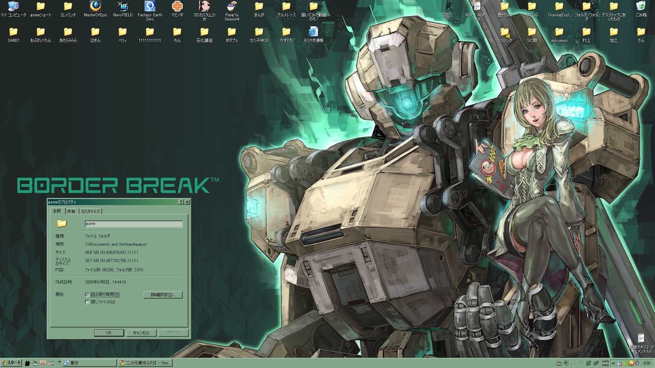Toggle the 読み取り専用 checkbox
Screen dimensions: 655x368
[87, 295]
